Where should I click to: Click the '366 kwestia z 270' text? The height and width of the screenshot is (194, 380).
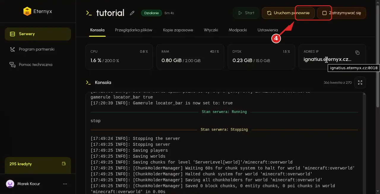(338, 83)
